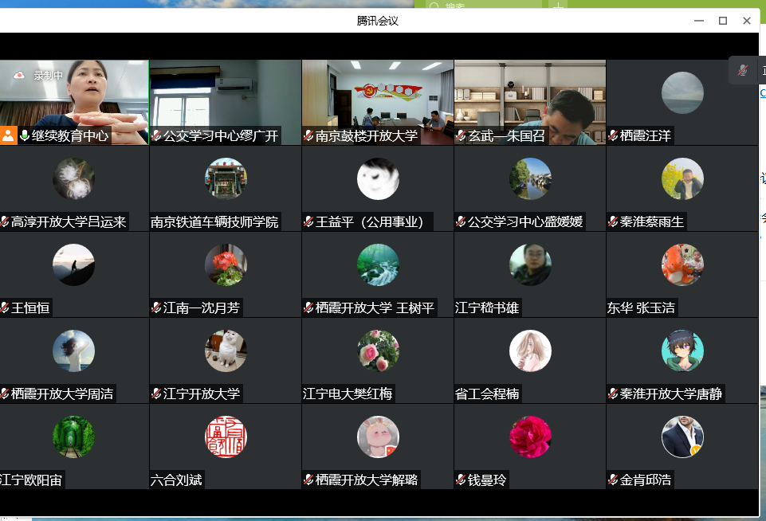Click 六合刘斌's red seal avatar

click(226, 437)
